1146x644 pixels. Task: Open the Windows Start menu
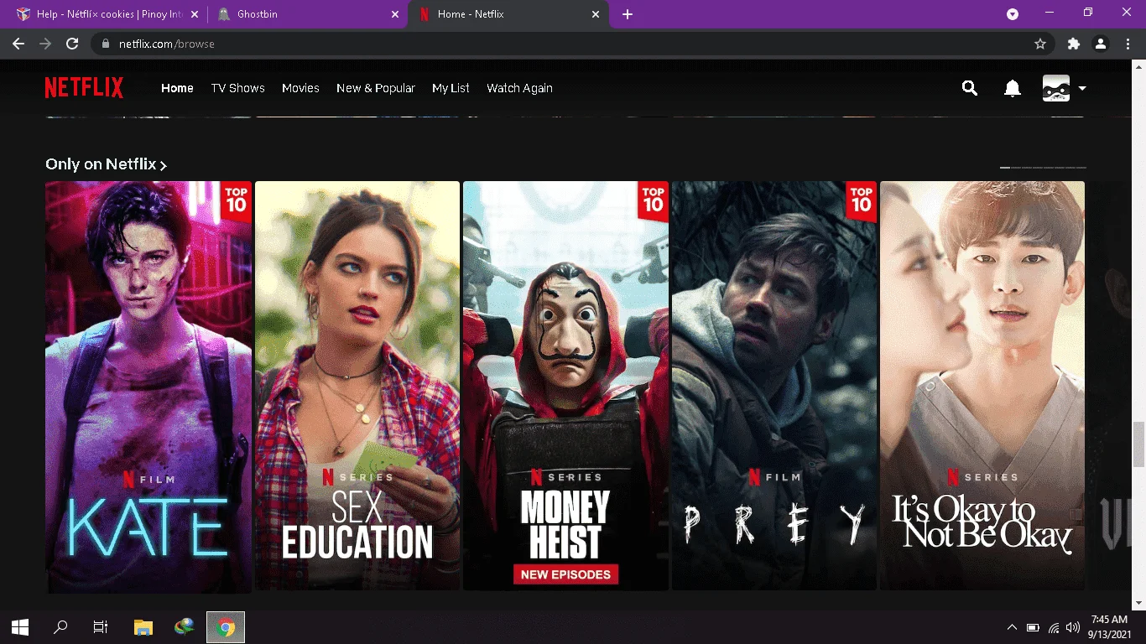pyautogui.click(x=20, y=626)
